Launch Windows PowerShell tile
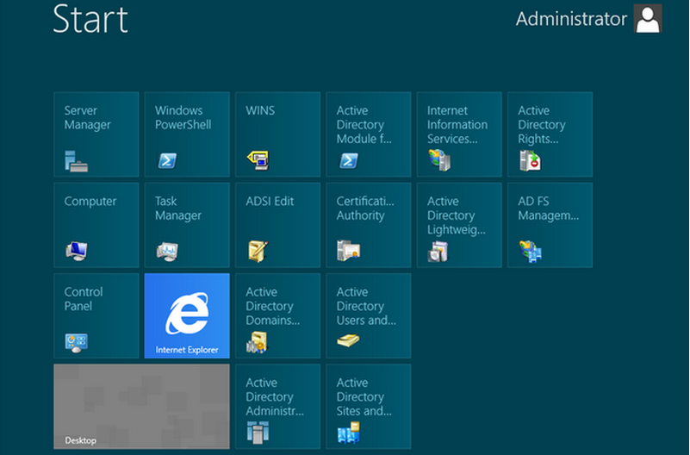The width and height of the screenshot is (690, 455). point(186,134)
